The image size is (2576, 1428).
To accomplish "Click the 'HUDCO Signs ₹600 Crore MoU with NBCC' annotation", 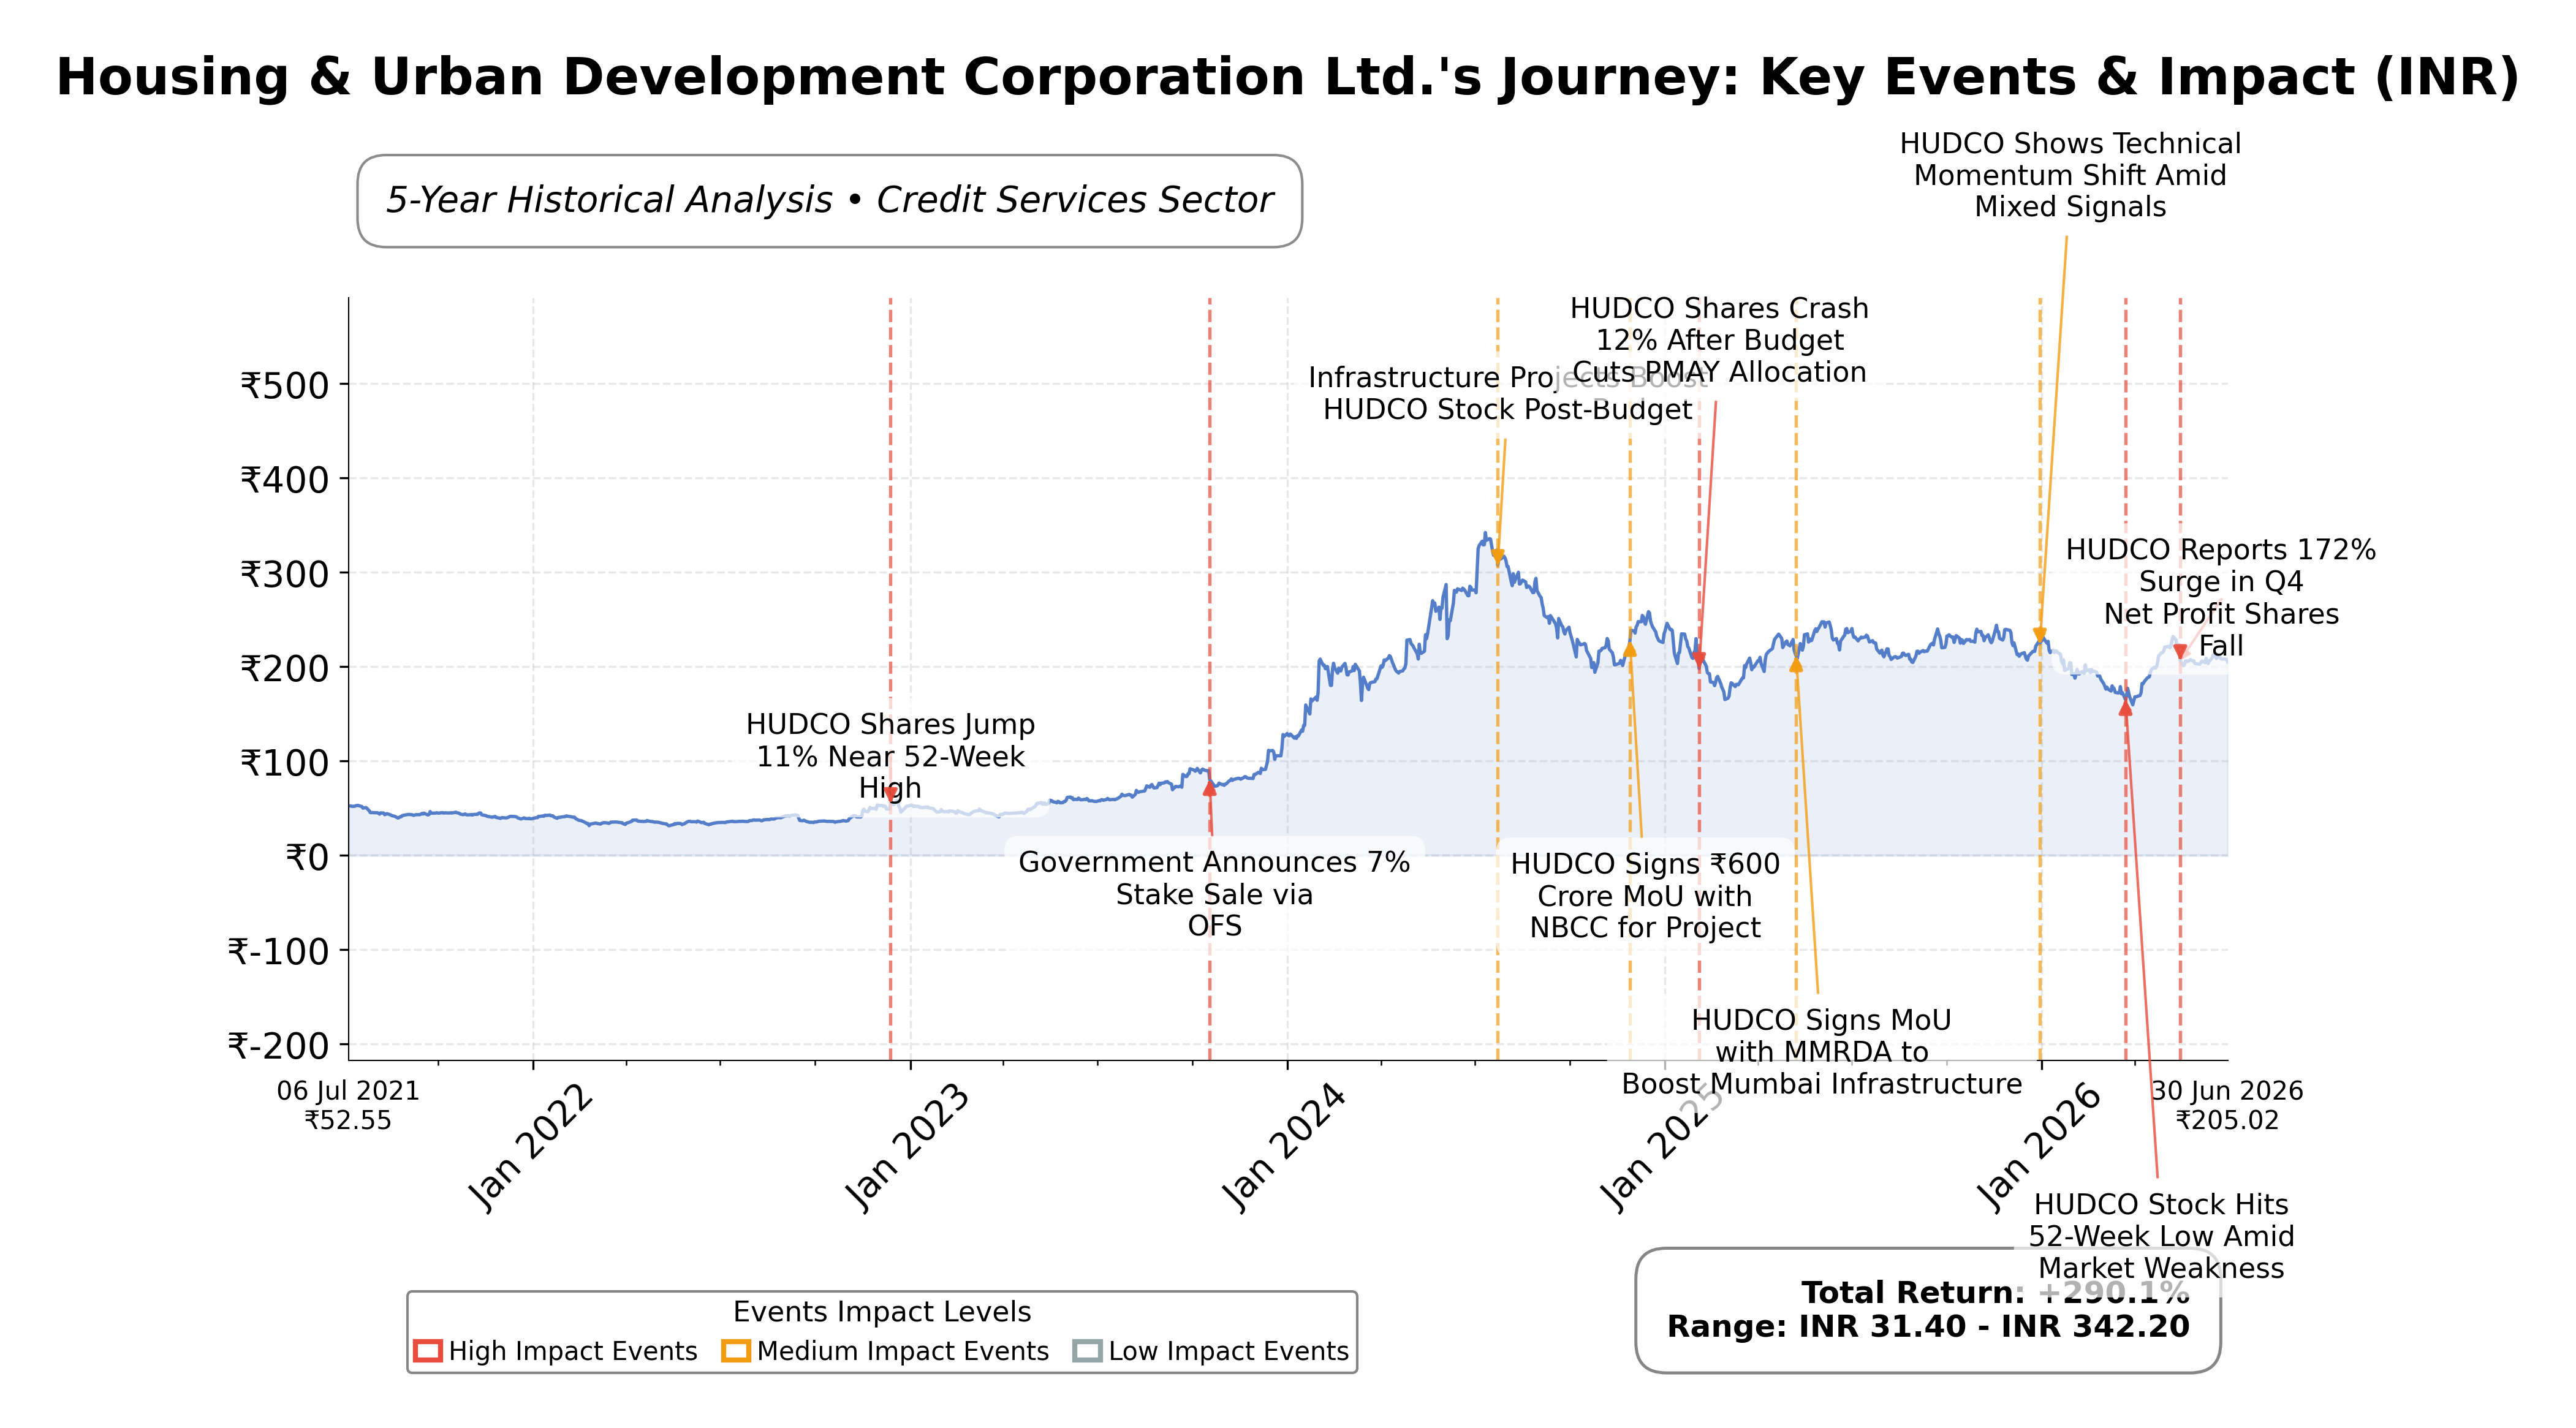I will point(1645,896).
